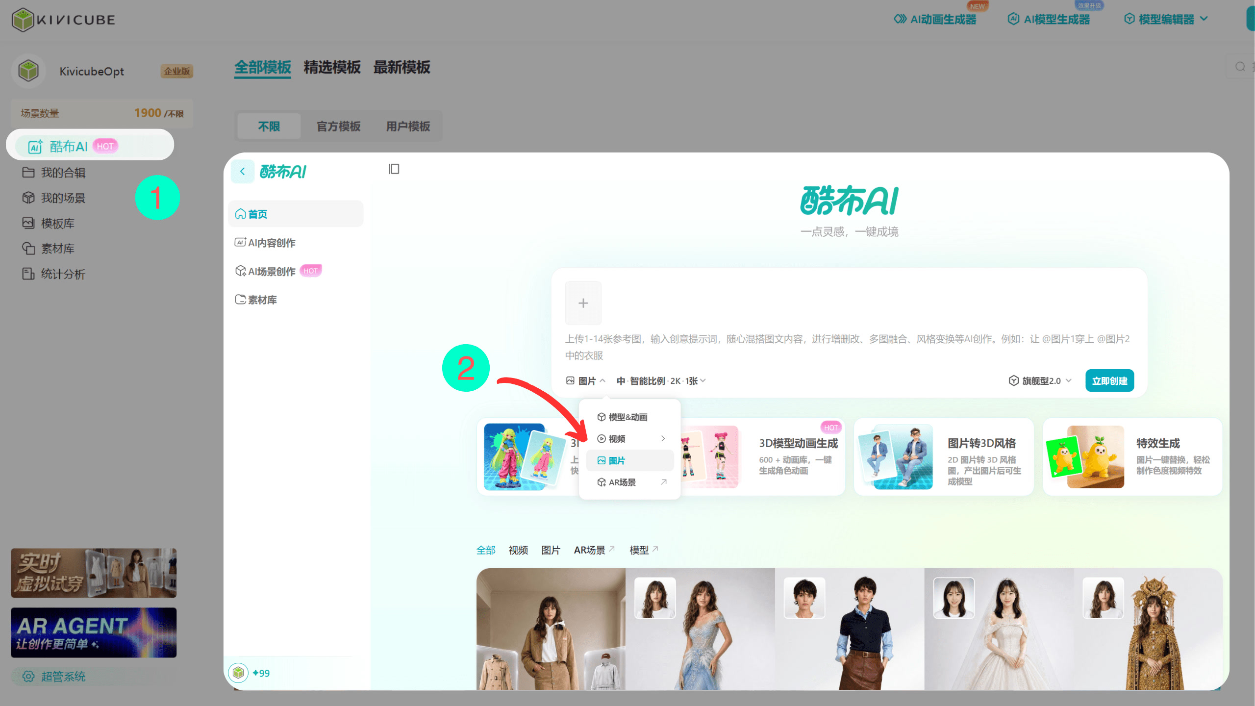Open AI动画生成器 in top bar
Image resolution: width=1255 pixels, height=706 pixels.
[935, 19]
